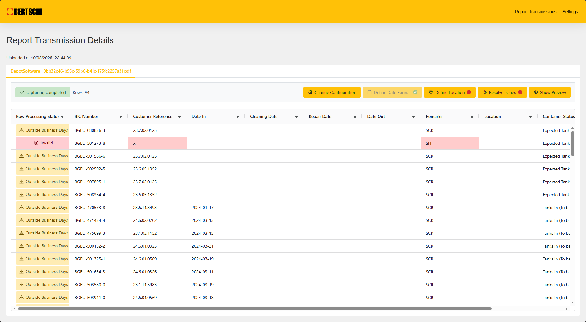Click the highlighted SH remarks cell
This screenshot has width=586, height=322.
pos(450,143)
